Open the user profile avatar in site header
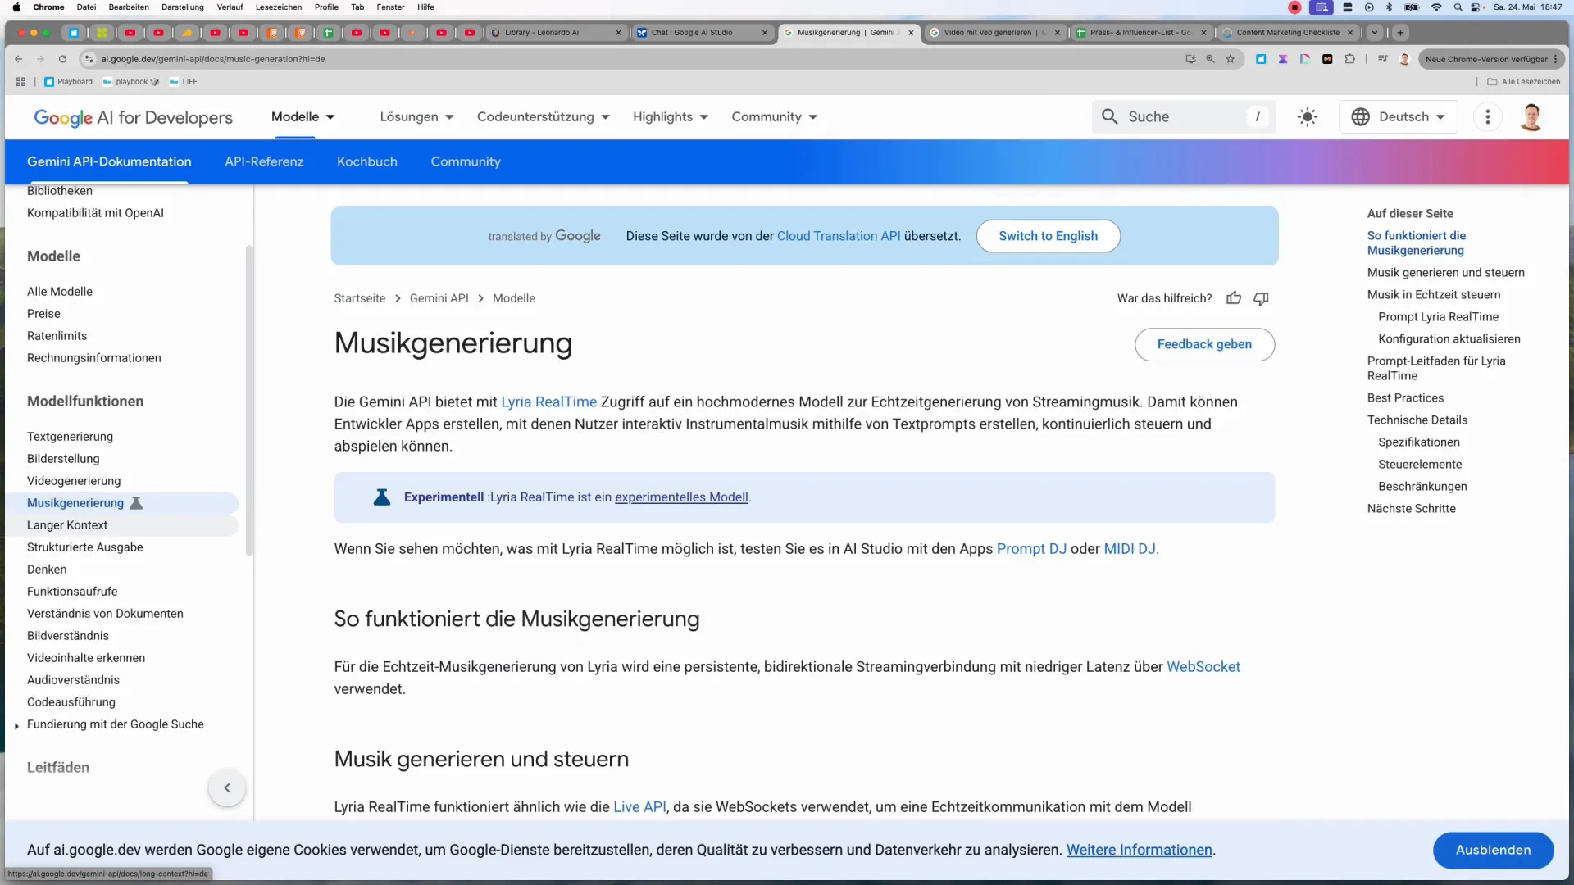 [1531, 117]
